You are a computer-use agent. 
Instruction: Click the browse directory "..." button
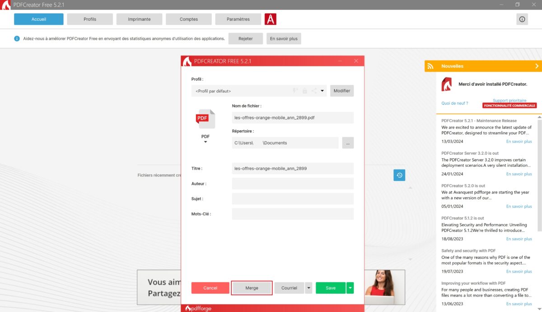tap(348, 143)
